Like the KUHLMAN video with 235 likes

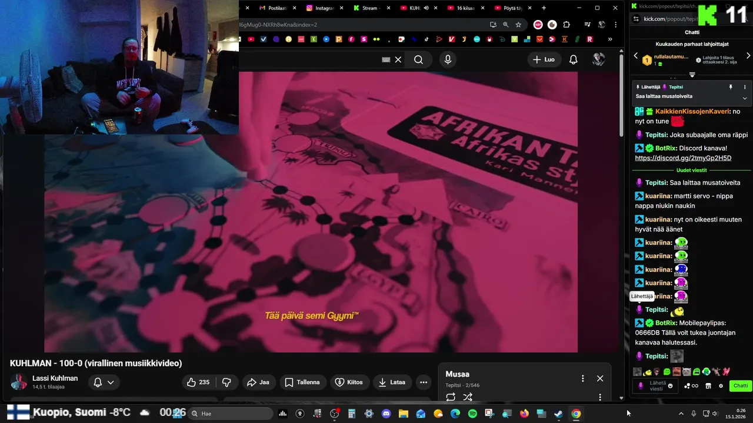click(198, 382)
